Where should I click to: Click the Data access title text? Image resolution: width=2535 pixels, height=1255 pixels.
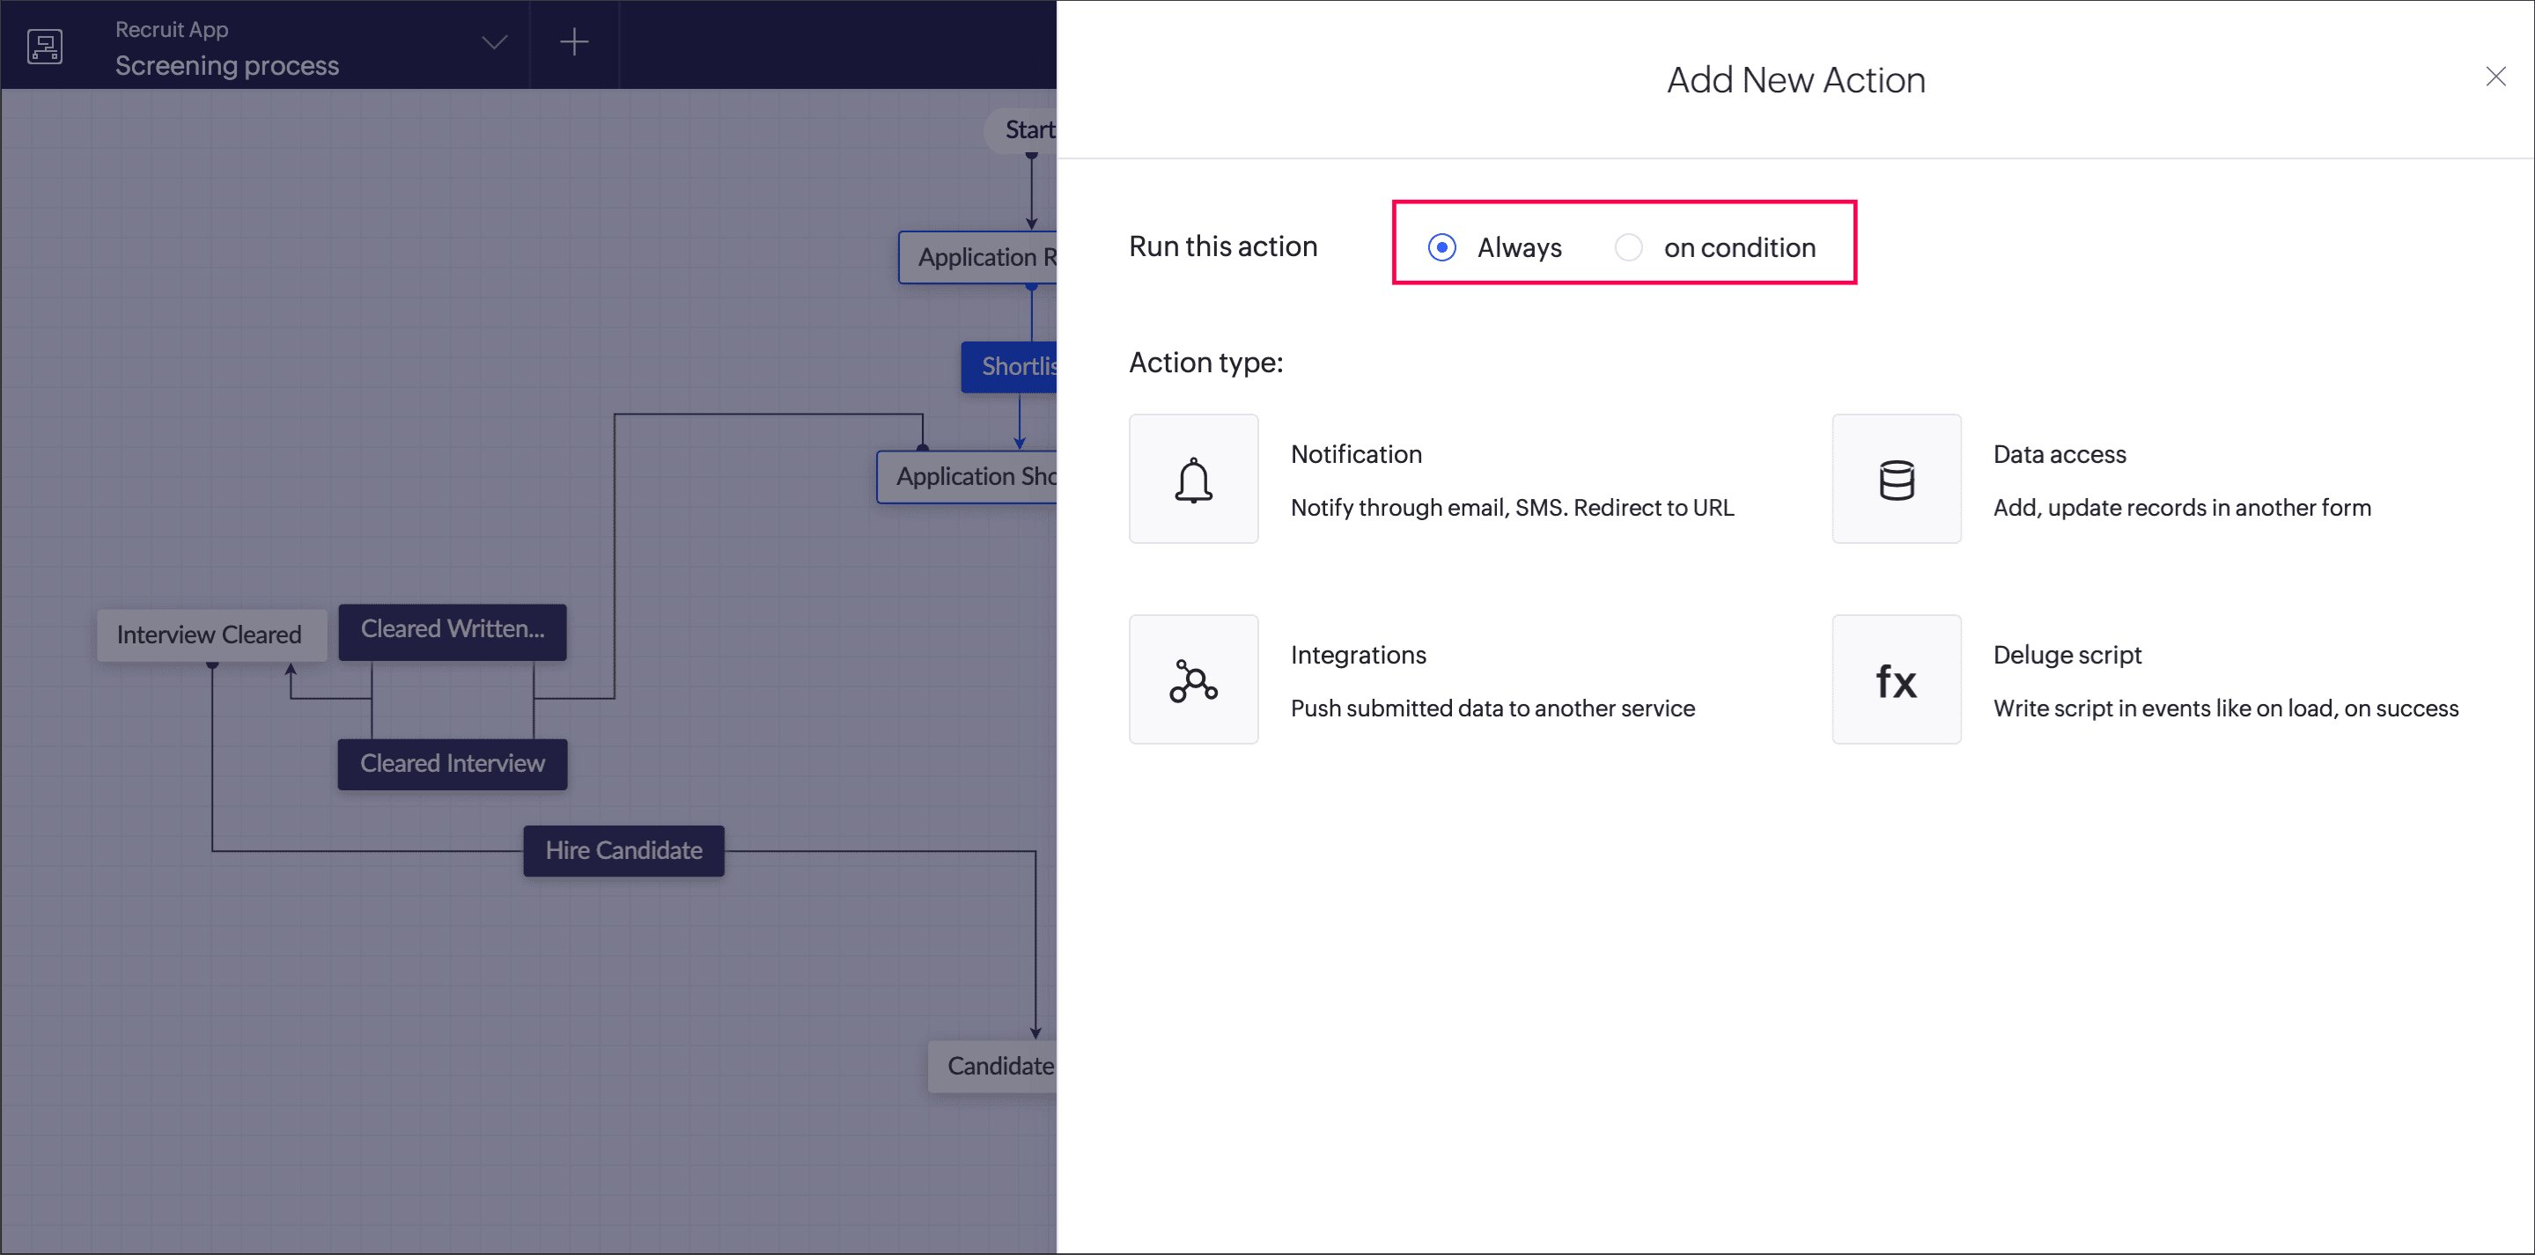(2059, 453)
